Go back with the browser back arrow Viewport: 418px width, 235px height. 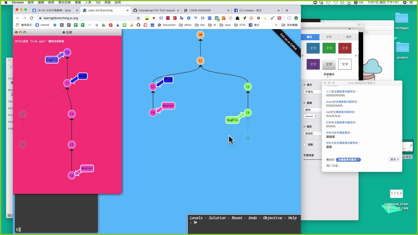click(18, 18)
